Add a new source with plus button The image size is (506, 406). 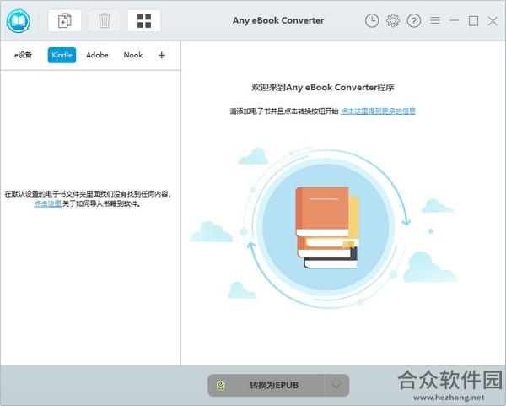tap(162, 55)
